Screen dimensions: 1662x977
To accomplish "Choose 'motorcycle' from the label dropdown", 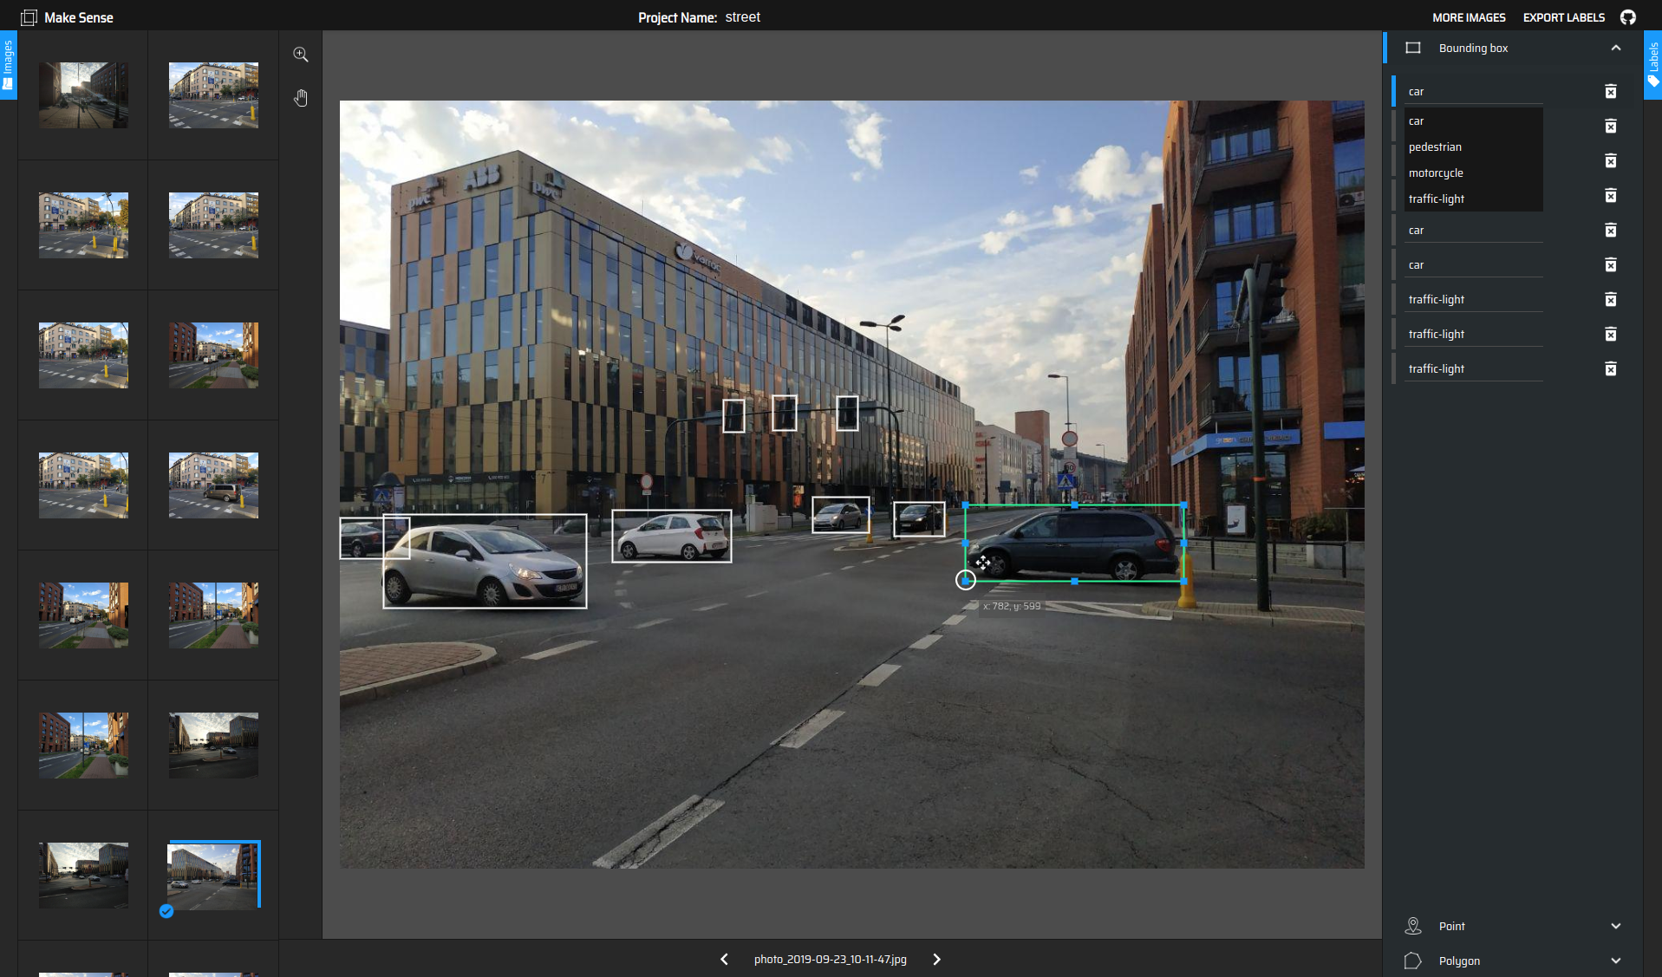I will coord(1473,173).
